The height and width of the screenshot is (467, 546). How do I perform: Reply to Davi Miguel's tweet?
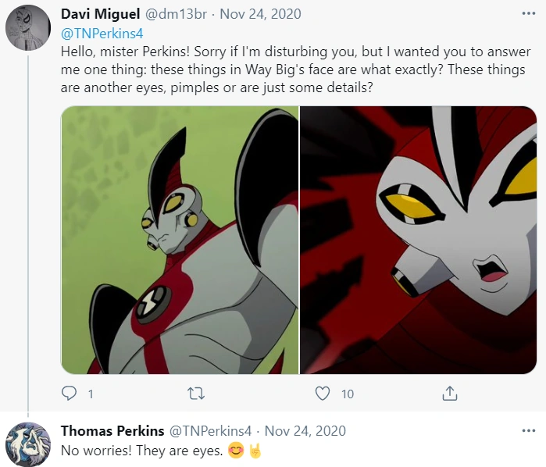pos(70,394)
